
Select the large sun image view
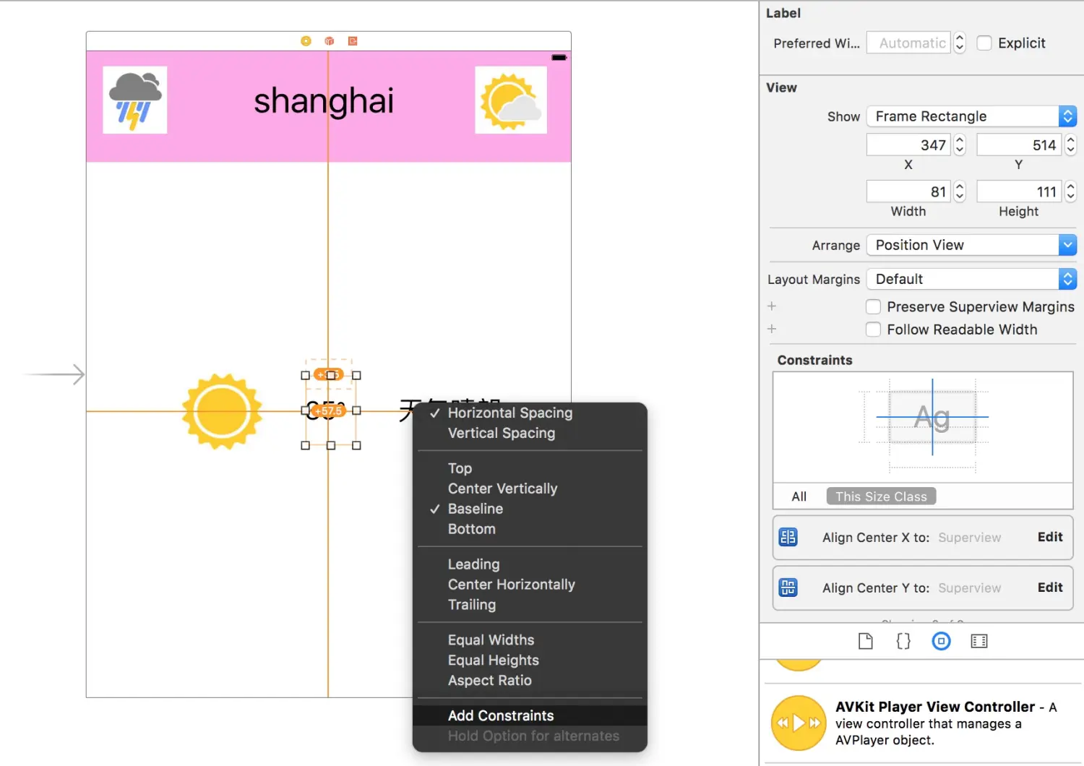click(222, 411)
